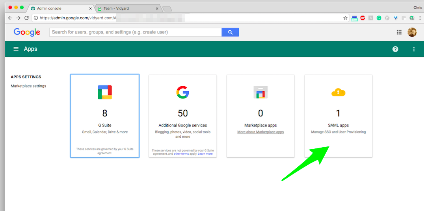Click the blue V Vidyard extension icon
424x211 pixels.
(x=396, y=18)
